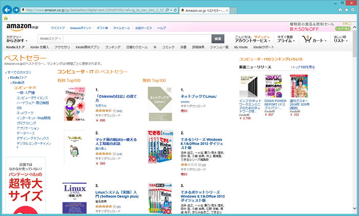Click the Chikirinの日記 book cover
The width and height of the screenshot is (359, 216).
point(75,104)
